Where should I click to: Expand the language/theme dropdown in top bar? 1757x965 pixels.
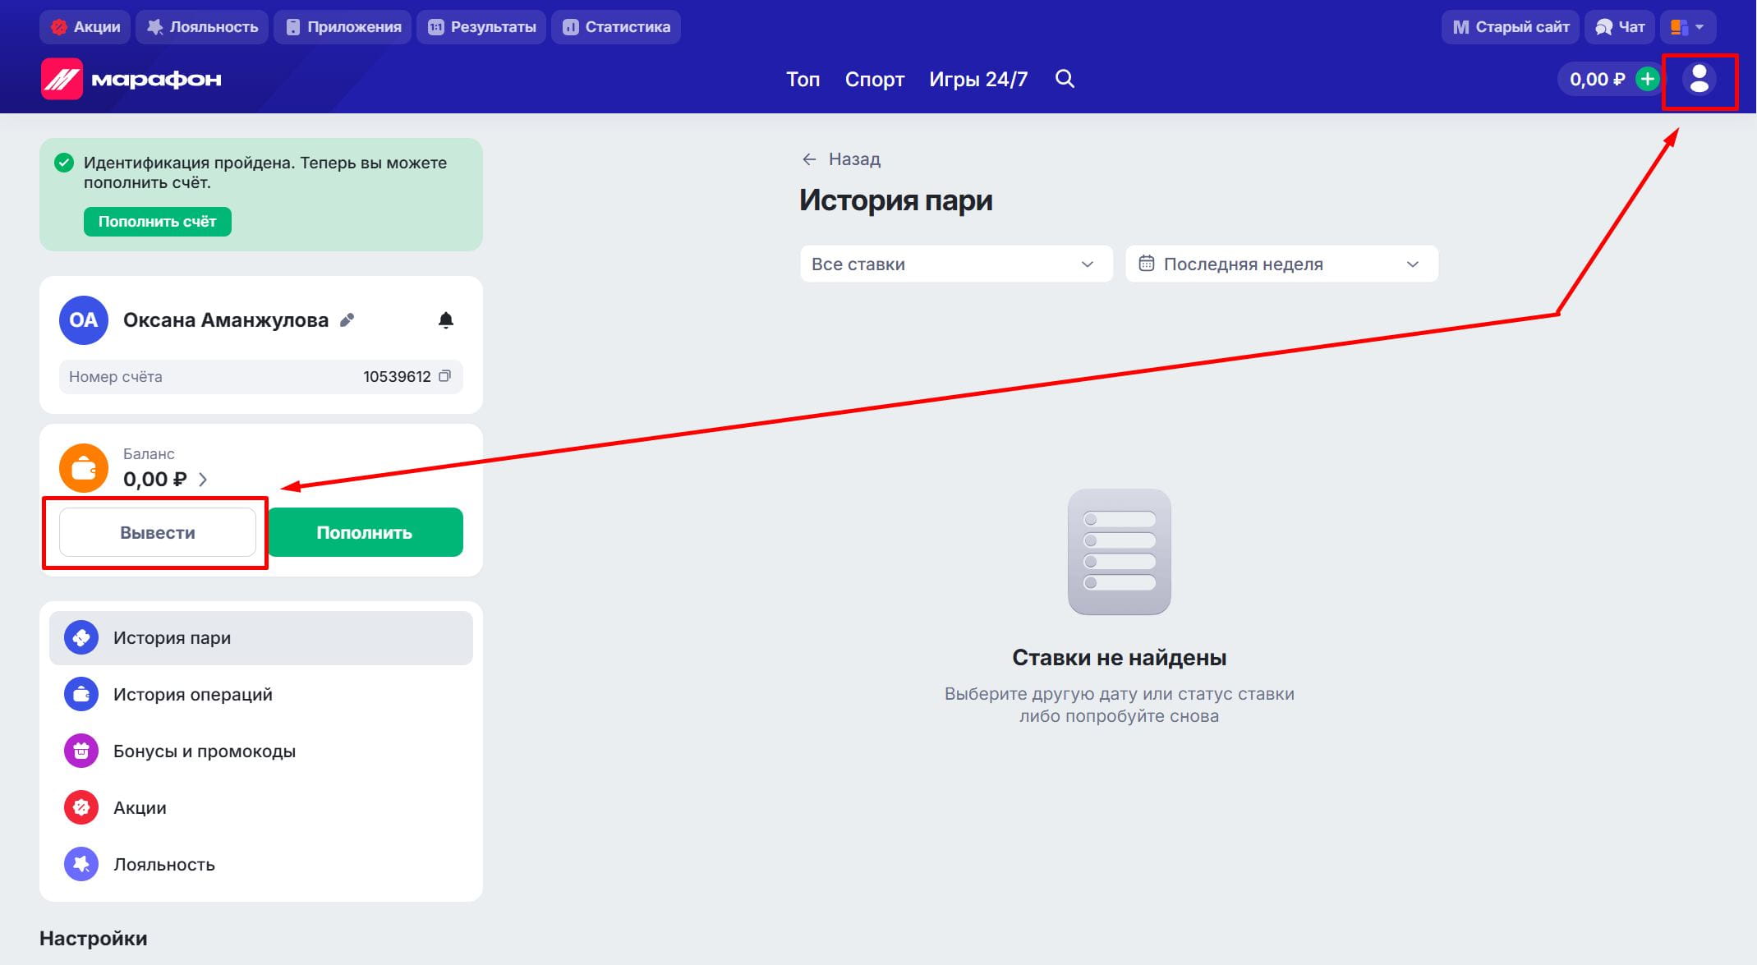coord(1688,27)
